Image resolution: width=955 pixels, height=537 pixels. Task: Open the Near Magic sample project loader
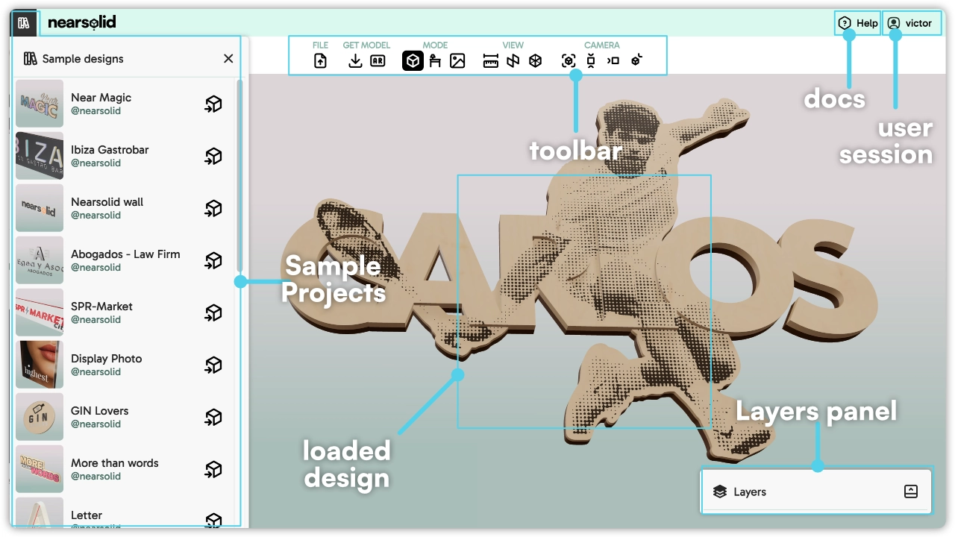click(213, 104)
